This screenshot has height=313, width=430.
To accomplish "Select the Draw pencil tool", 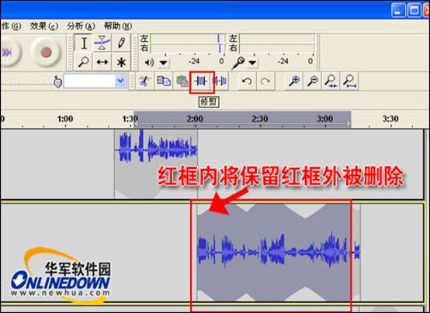I will pyautogui.click(x=121, y=43).
